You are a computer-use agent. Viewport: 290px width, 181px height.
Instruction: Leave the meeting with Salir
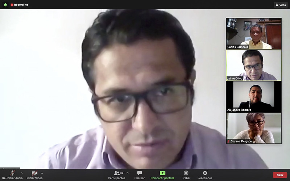pos(280,175)
